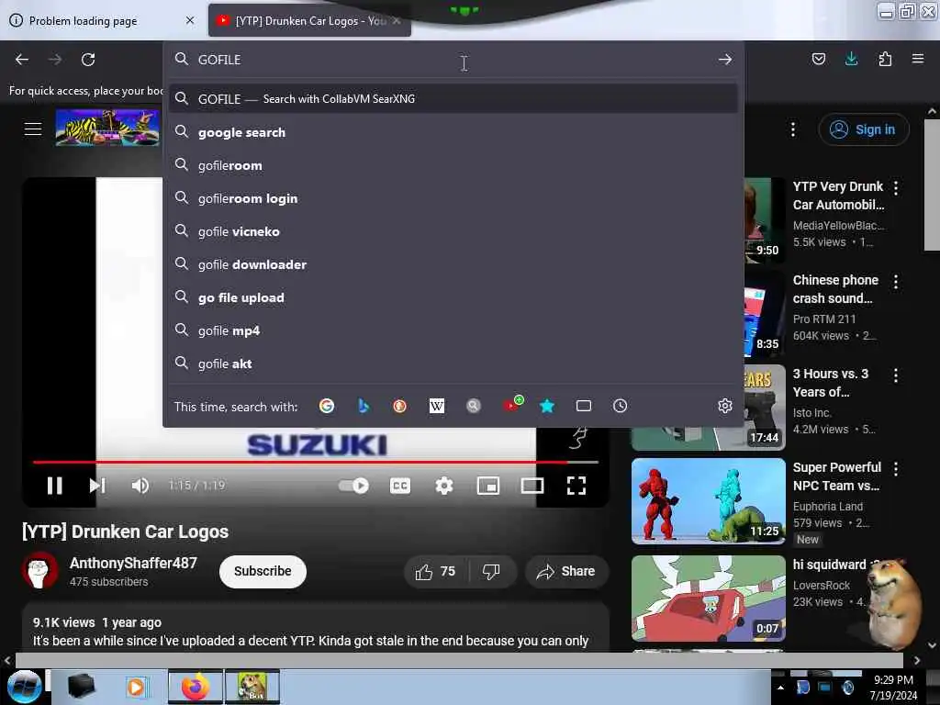
Task: Select 'gofile downloader' suggestion
Action: [453, 263]
